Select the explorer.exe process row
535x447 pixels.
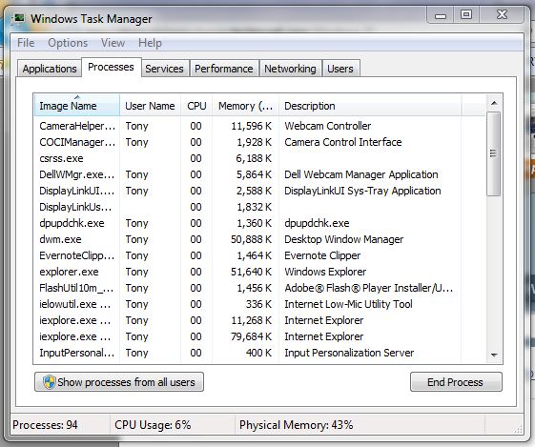(x=259, y=272)
